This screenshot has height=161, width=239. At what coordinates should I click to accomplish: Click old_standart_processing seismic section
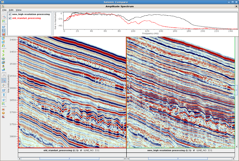72,92
